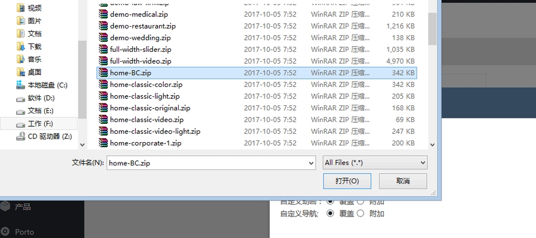Select 附加 radio for 自定义导航
The width and height of the screenshot is (536, 238).
tap(360, 214)
